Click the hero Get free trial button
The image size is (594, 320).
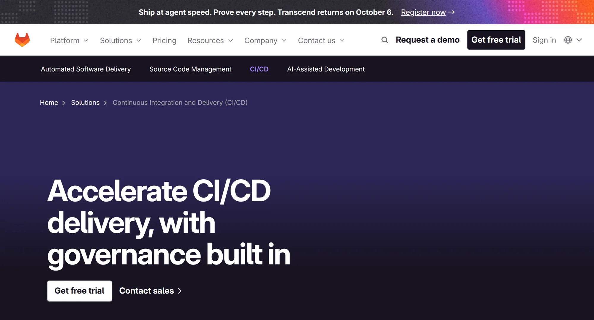click(80, 291)
